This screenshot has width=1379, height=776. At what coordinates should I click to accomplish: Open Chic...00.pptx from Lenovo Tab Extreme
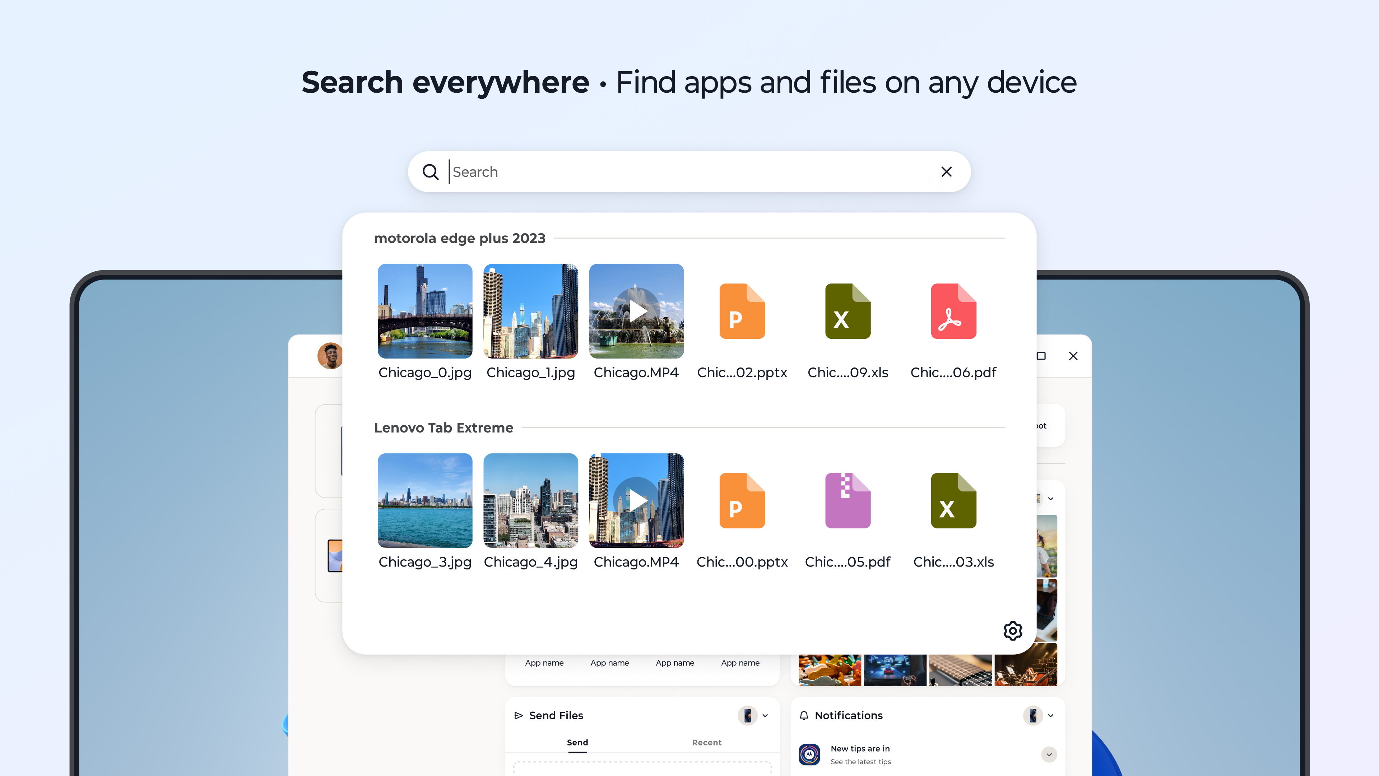742,501
